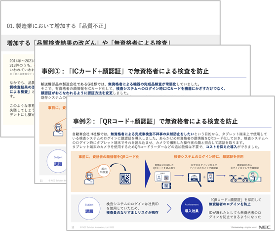The width and height of the screenshot is (275, 231).
Task: Click the text 検査システムのログインは社員ID
Action: tap(132, 204)
